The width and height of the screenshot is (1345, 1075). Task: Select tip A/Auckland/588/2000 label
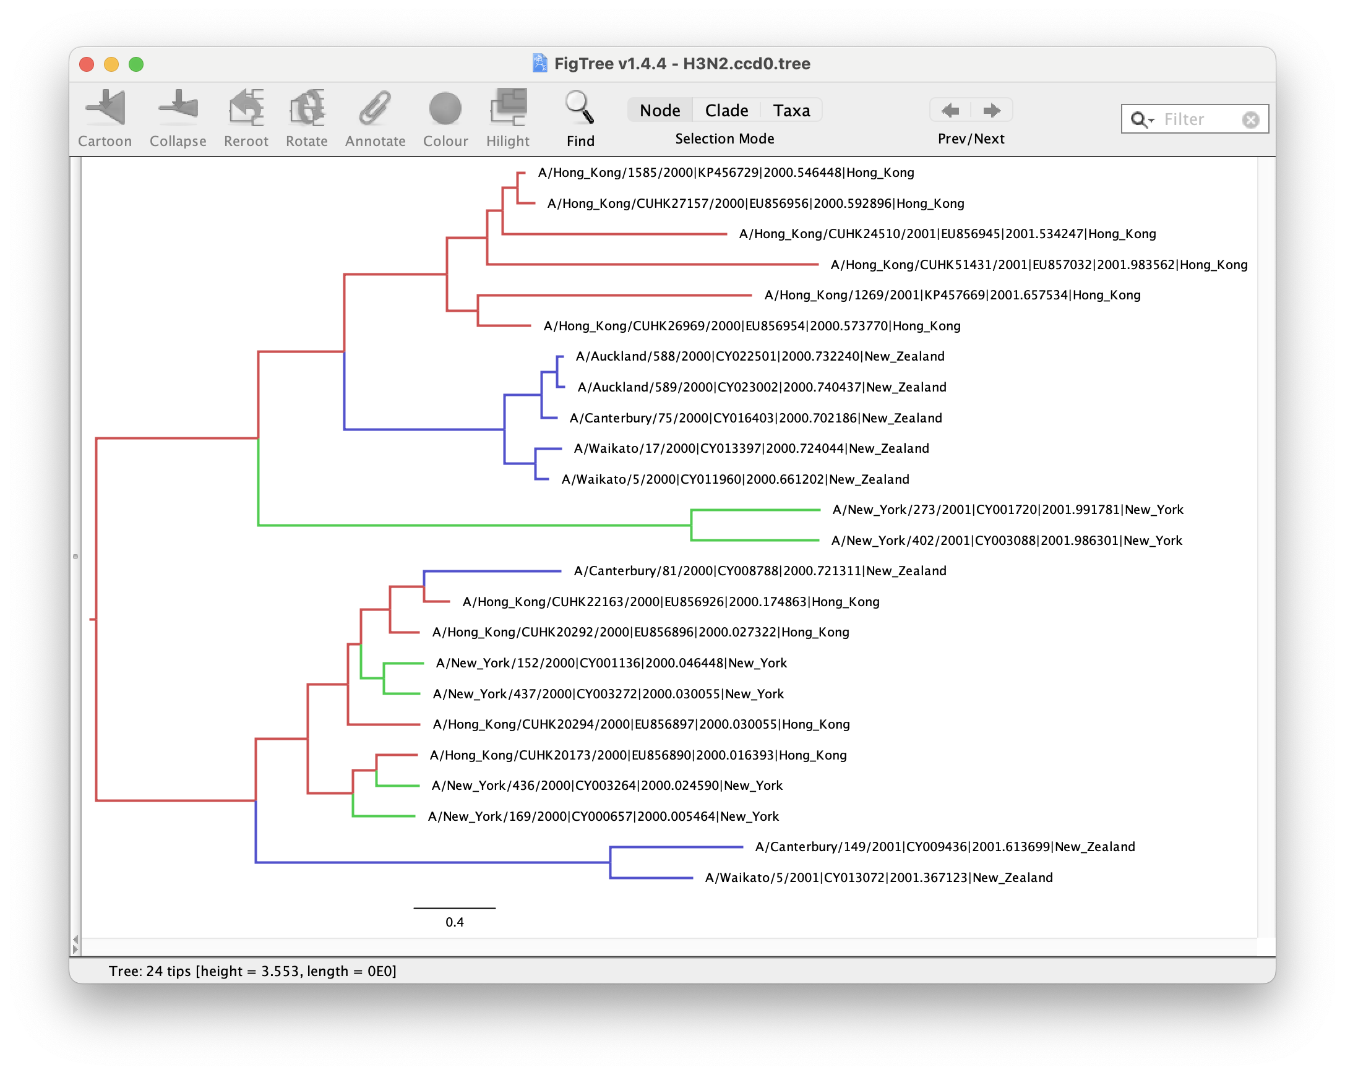tap(760, 356)
